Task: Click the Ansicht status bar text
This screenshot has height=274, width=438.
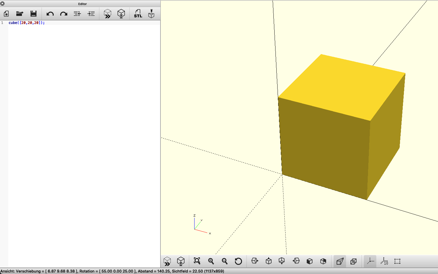Action: click(x=112, y=271)
